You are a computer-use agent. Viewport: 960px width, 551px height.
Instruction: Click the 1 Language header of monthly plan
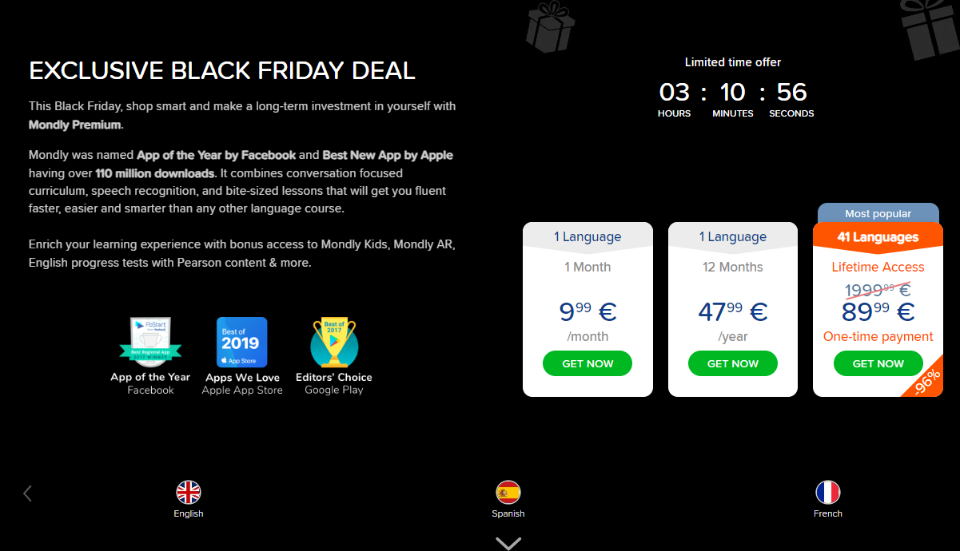(588, 236)
